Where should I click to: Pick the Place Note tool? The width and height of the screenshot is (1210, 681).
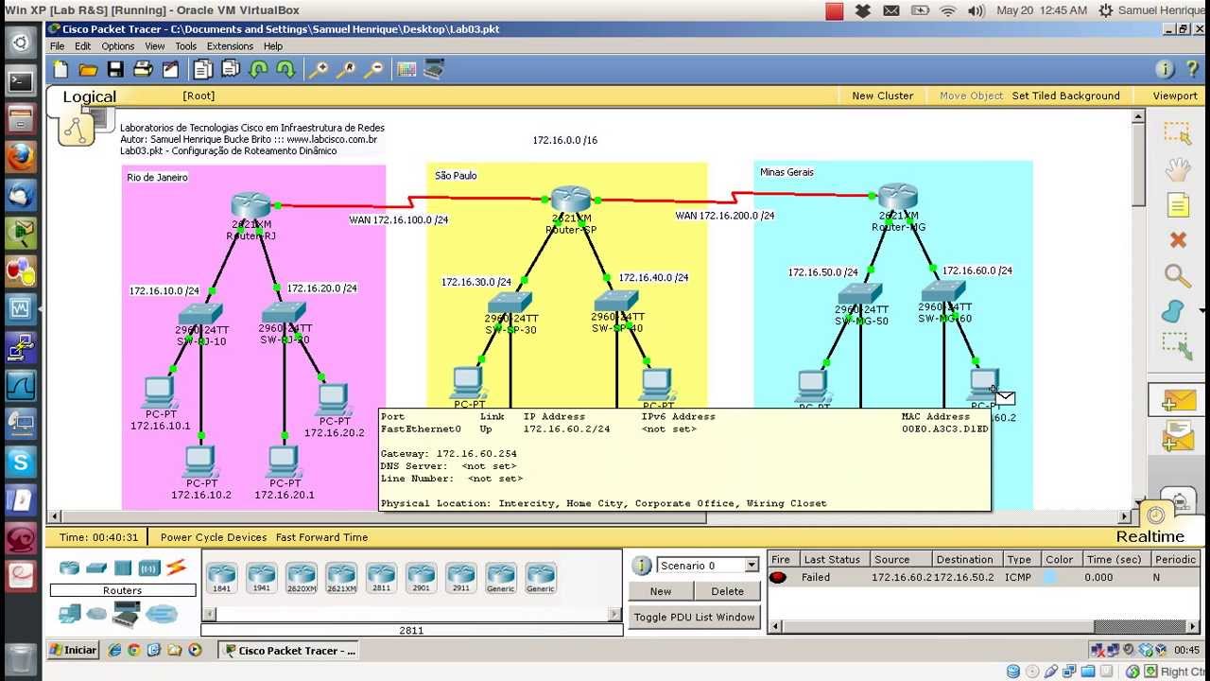[x=1177, y=204]
